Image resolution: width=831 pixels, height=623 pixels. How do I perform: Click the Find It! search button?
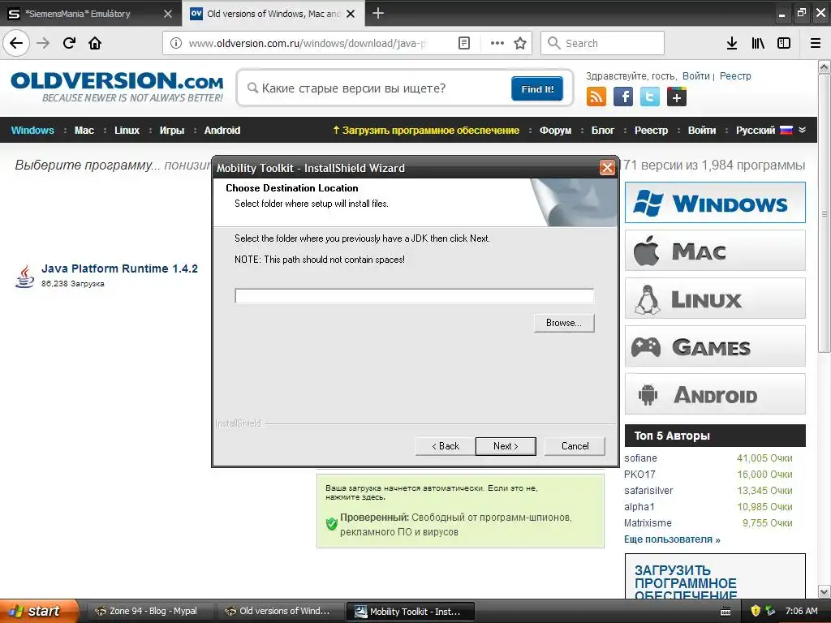pyautogui.click(x=537, y=88)
